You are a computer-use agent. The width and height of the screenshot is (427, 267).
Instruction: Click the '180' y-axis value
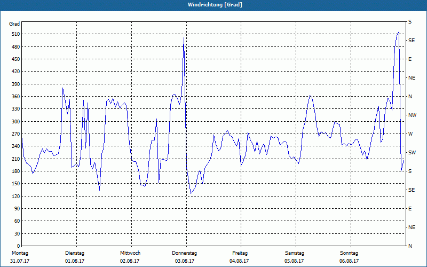point(16,171)
